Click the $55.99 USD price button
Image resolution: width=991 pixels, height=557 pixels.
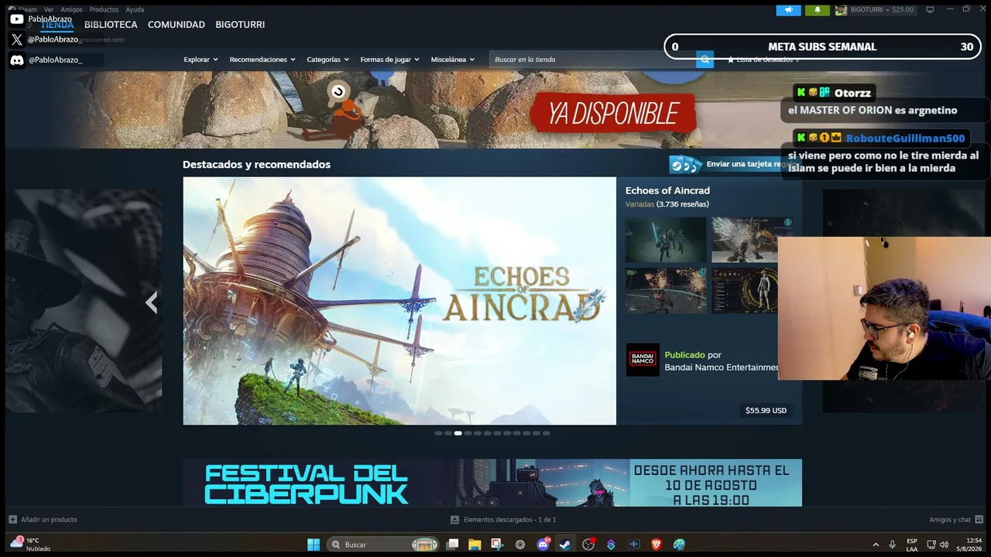click(x=766, y=411)
